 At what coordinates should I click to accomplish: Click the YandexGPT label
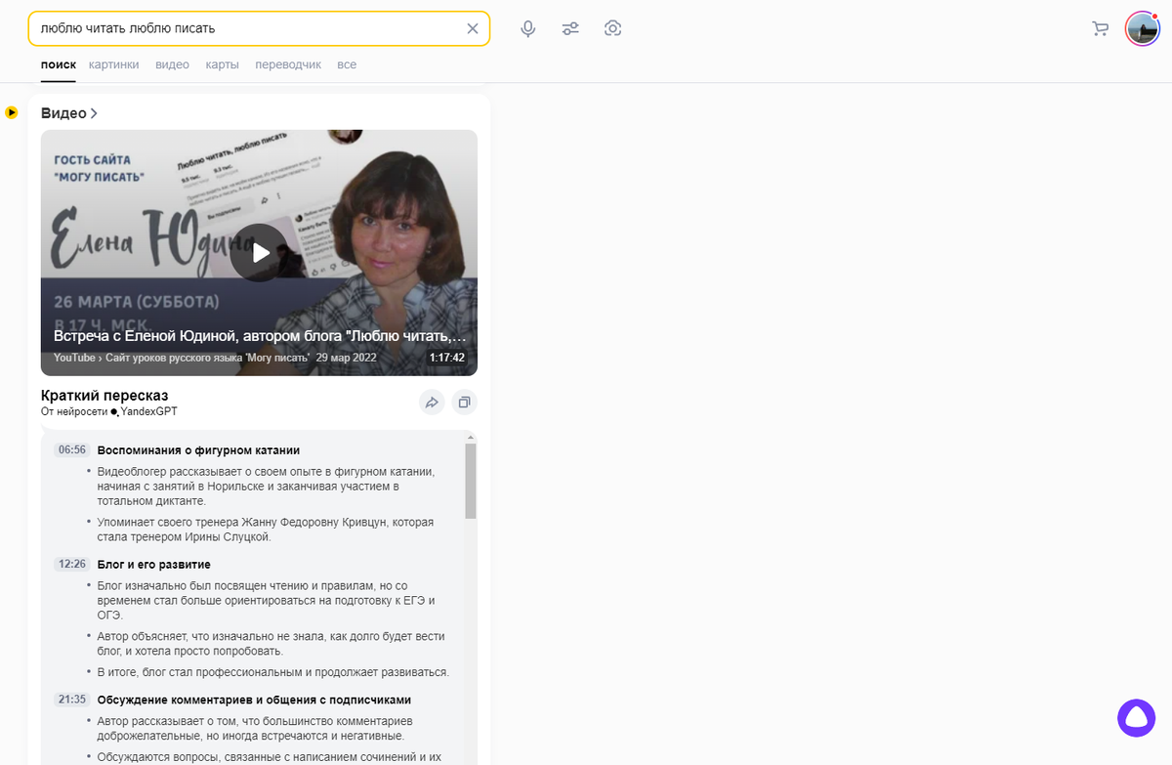point(149,412)
